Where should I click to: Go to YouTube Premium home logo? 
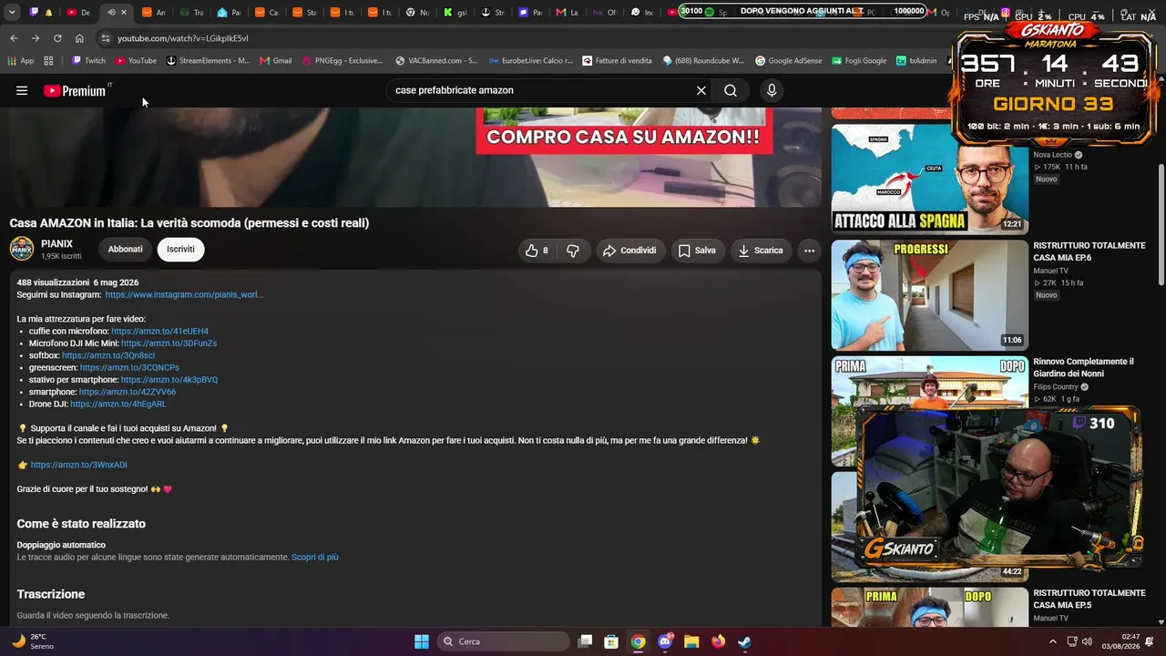(75, 90)
